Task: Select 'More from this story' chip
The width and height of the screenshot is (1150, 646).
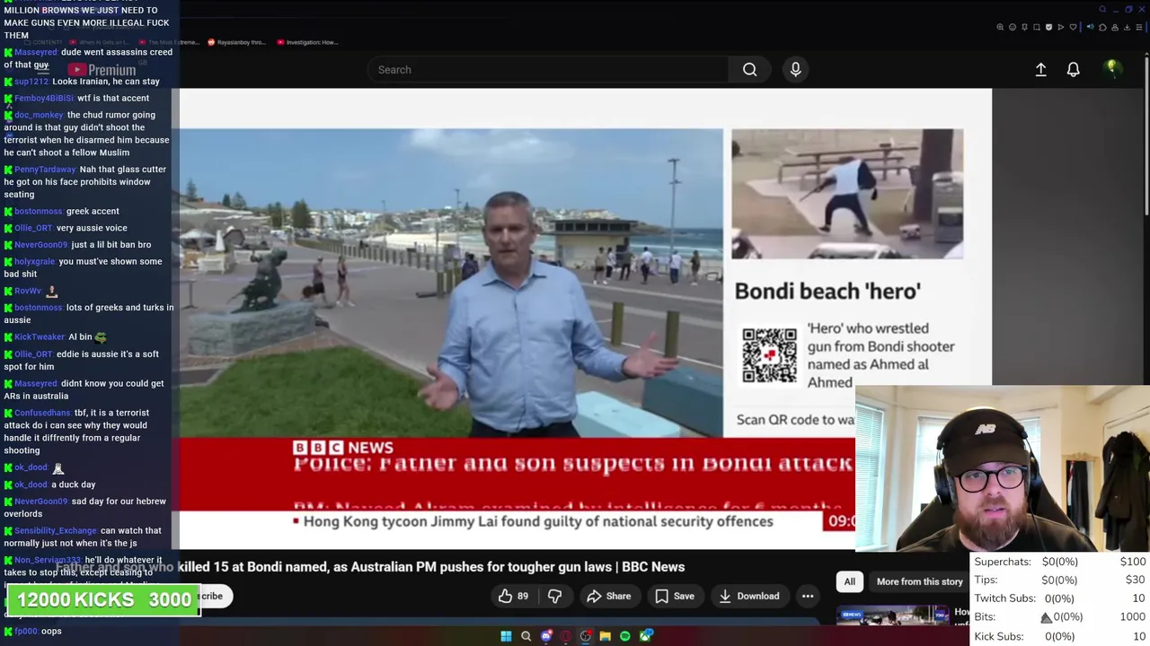Action: [x=919, y=581]
